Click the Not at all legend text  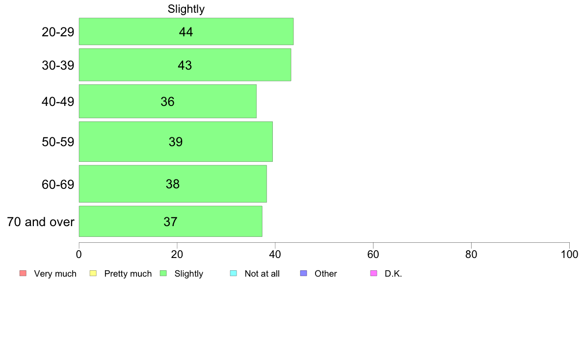[262, 274]
